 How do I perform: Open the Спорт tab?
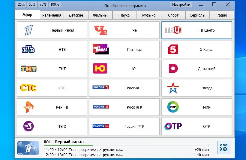pyautogui.click(x=173, y=15)
